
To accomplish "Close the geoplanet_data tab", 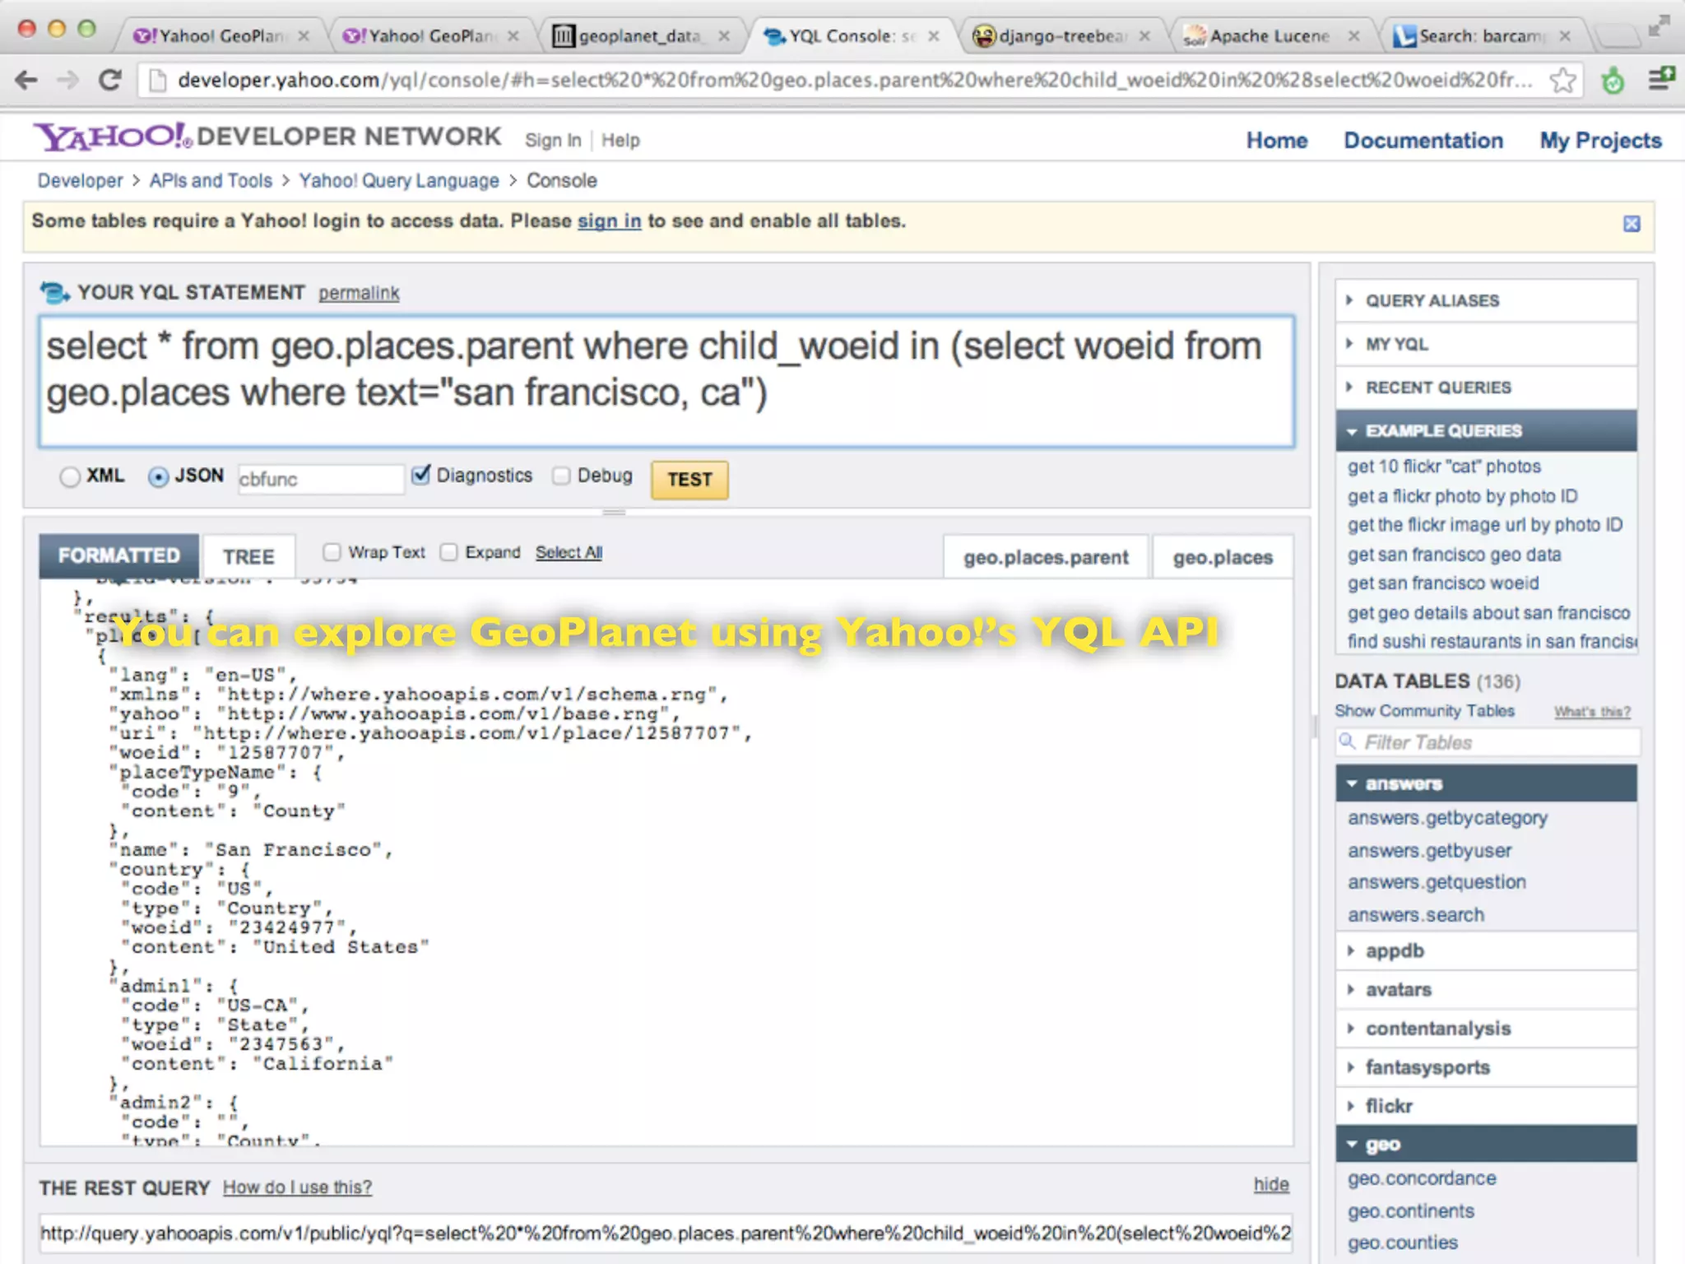I will coord(724,35).
